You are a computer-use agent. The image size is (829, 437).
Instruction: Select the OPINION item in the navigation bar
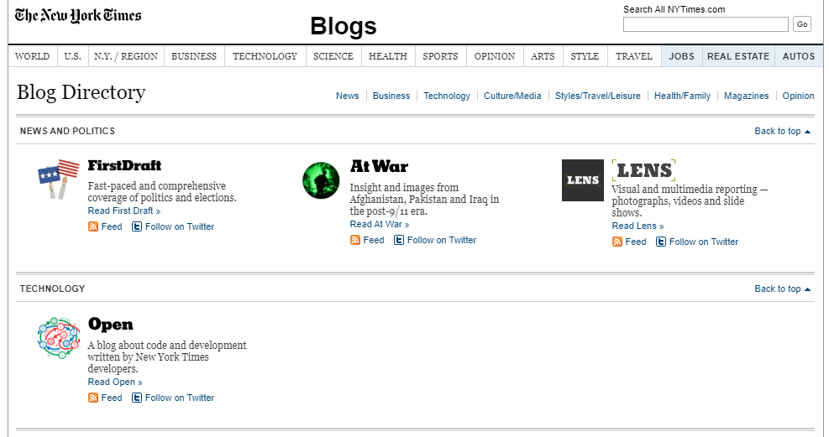point(495,56)
